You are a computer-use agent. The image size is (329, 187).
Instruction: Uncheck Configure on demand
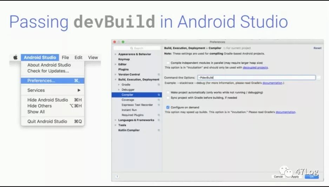[x=168, y=107]
